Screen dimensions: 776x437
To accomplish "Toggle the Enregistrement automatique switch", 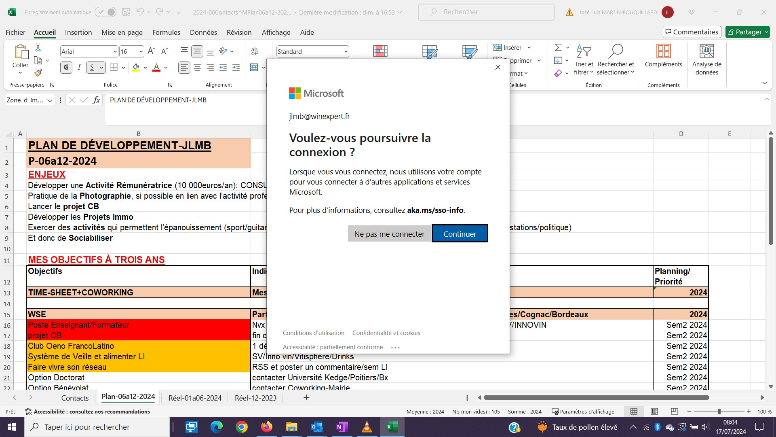I will (x=105, y=12).
